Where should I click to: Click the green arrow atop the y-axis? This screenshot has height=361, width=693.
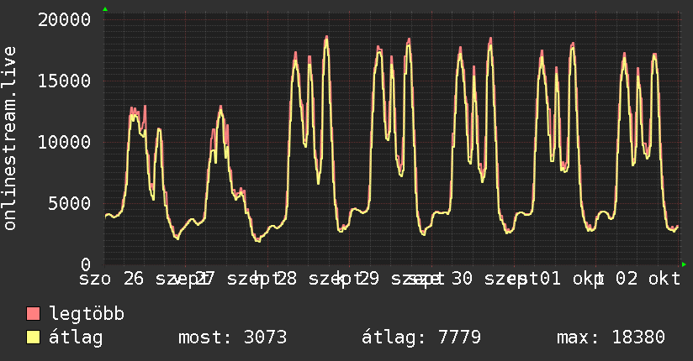click(105, 9)
